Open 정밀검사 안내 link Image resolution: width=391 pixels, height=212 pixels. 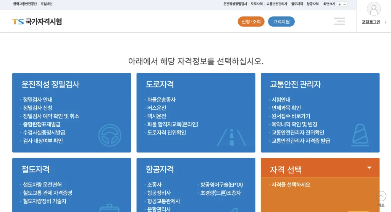[38, 100]
